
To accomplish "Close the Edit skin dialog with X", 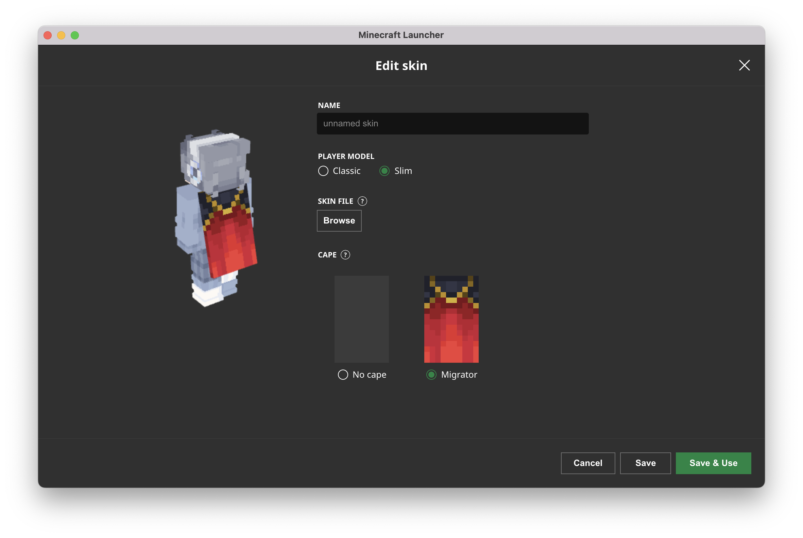I will (744, 65).
